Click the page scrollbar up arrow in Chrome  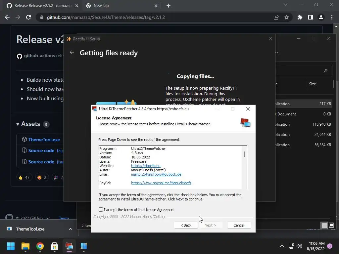[x=336, y=26]
